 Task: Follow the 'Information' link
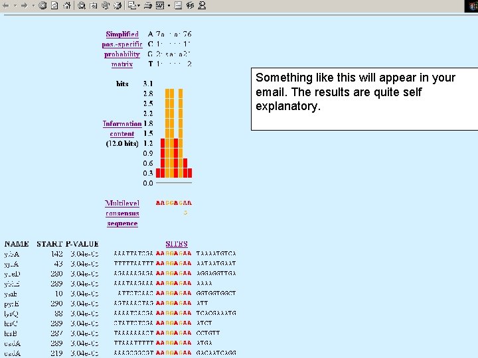point(122,123)
